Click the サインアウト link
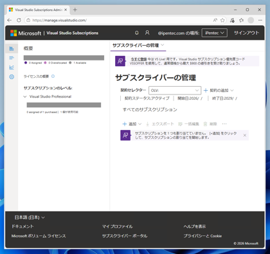 246,33
